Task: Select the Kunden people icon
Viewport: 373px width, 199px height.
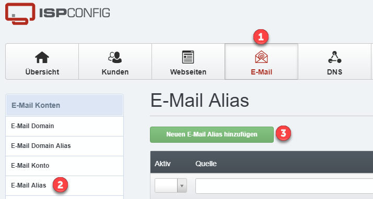Action: [x=115, y=57]
